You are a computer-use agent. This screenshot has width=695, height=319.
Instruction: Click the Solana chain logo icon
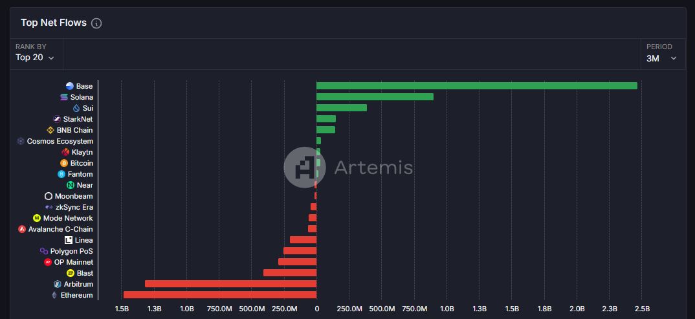click(64, 97)
